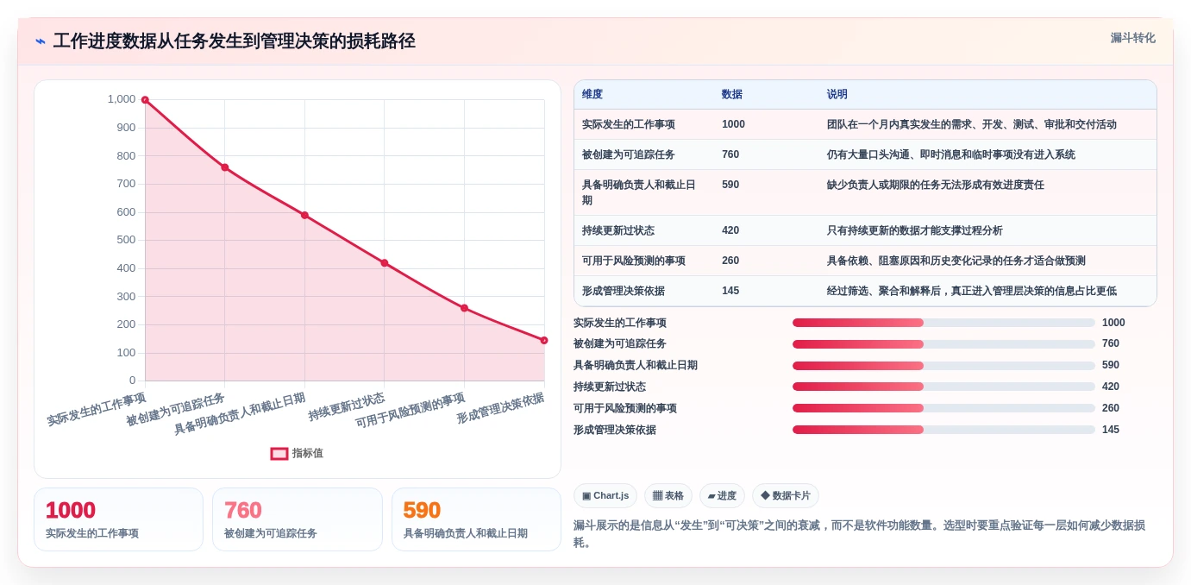The height and width of the screenshot is (585, 1191).
Task: Click table value 145
Action: [730, 291]
